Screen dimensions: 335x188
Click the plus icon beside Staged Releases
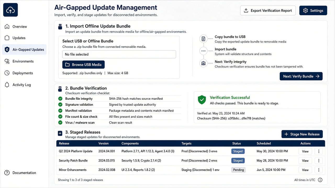[x=60, y=133]
